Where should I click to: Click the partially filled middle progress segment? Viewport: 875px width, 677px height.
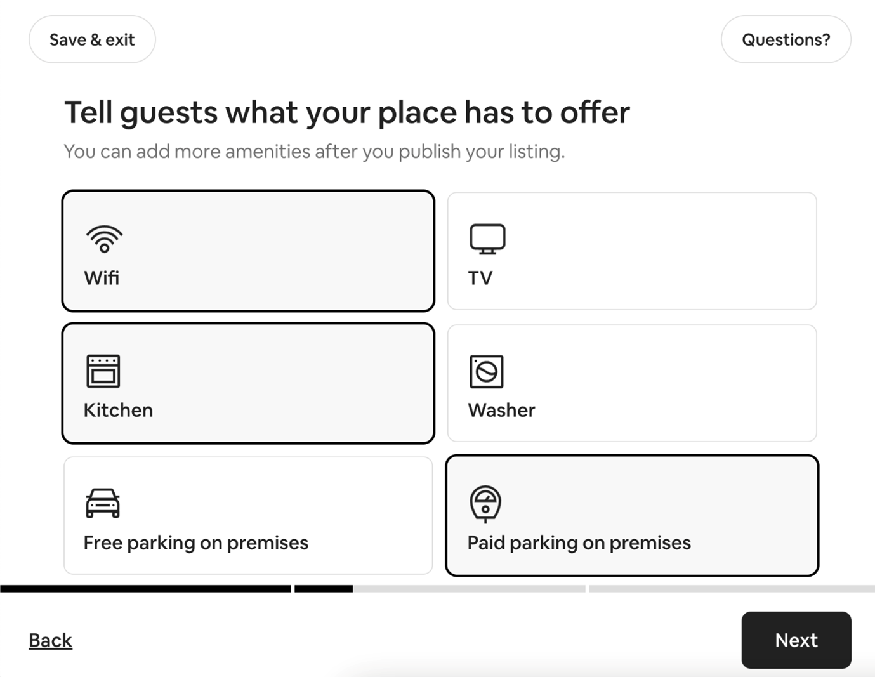pos(439,589)
